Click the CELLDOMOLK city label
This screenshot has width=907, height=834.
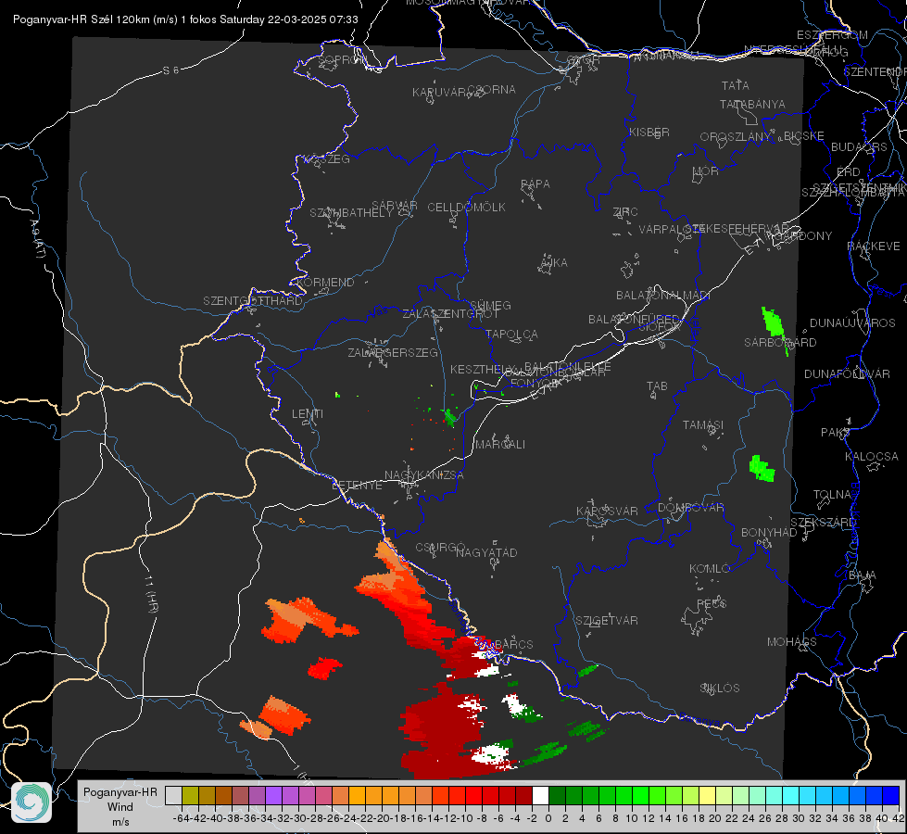(466, 208)
